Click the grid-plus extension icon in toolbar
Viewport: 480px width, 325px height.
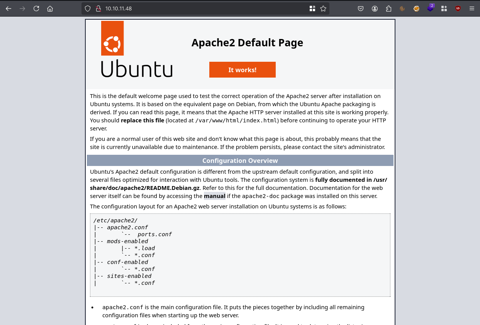point(444,8)
